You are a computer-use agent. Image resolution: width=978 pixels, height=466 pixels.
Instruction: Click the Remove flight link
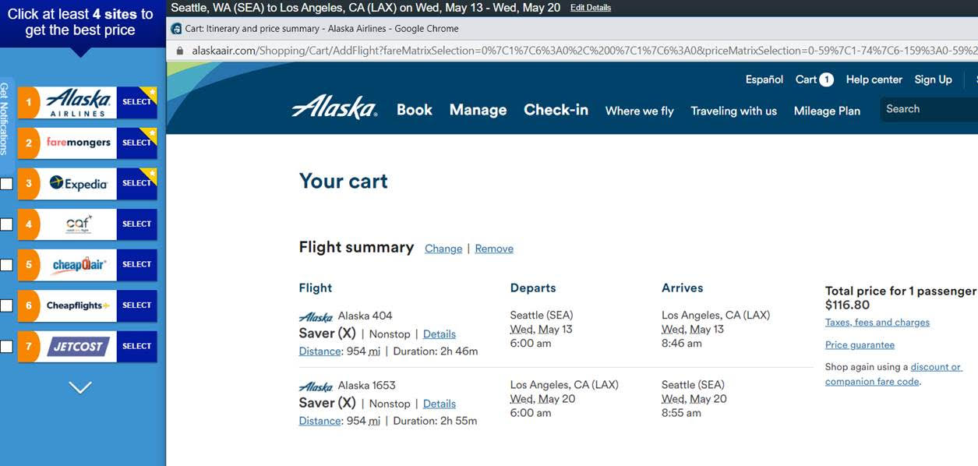494,249
